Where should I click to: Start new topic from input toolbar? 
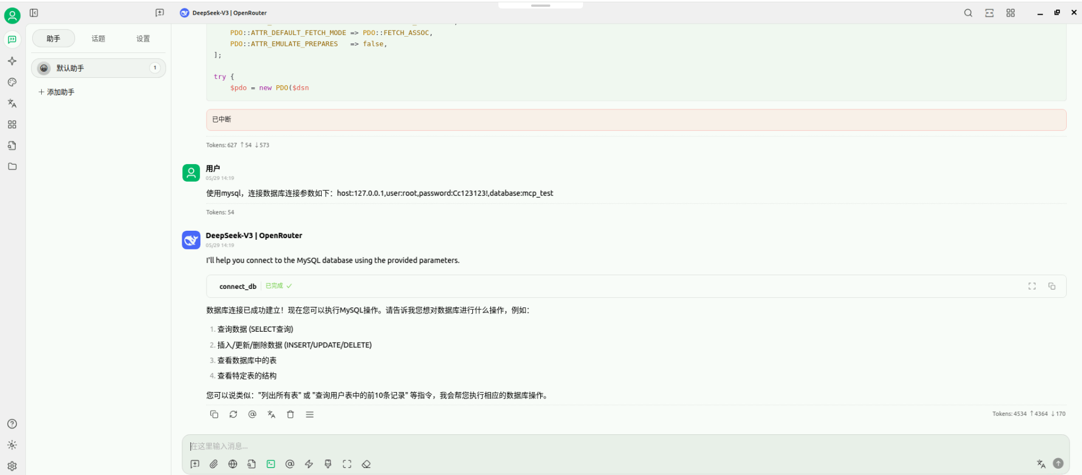(195, 464)
